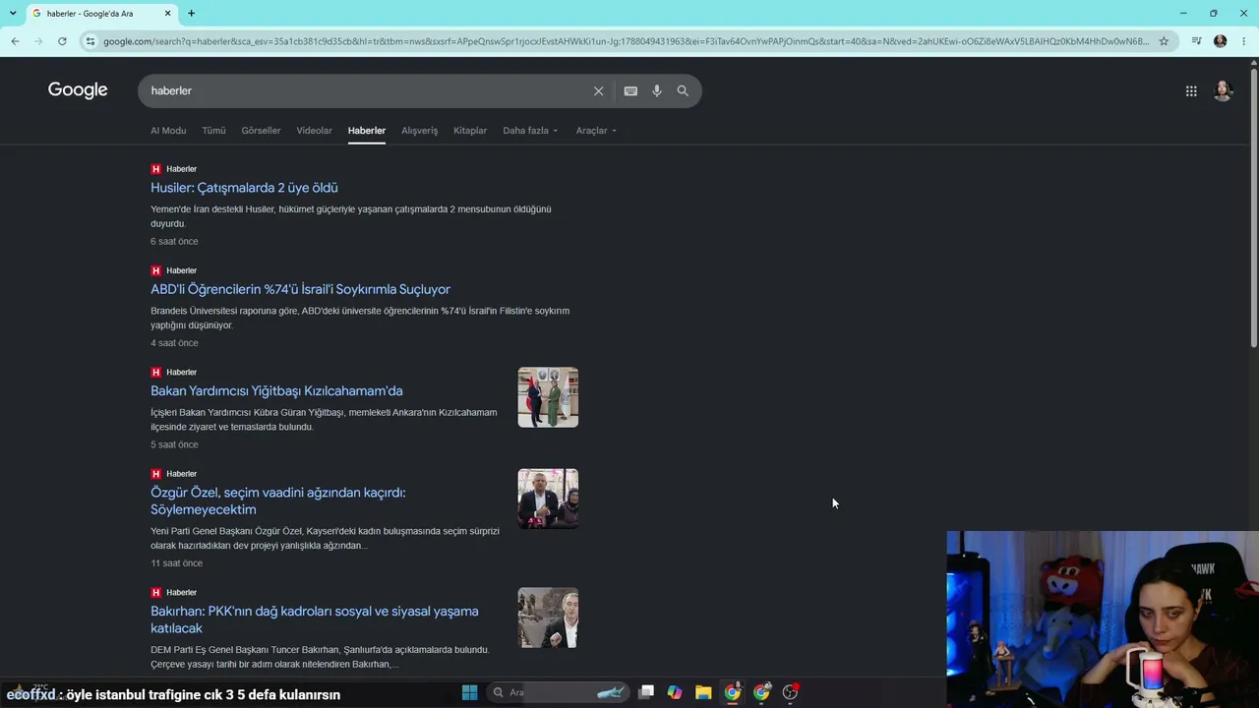
Task: Open "Husiler: Çatışmalarda 2 üye öldü" article
Action: pyautogui.click(x=244, y=188)
